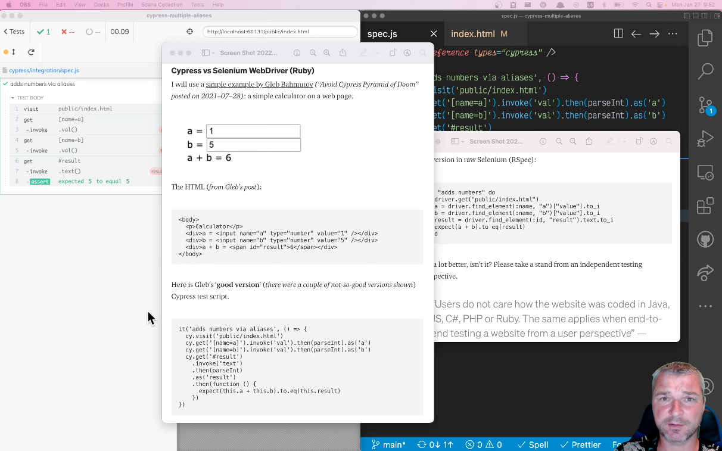Synchronize changes 0 down 1 up
722x451 pixels.
coord(435,444)
